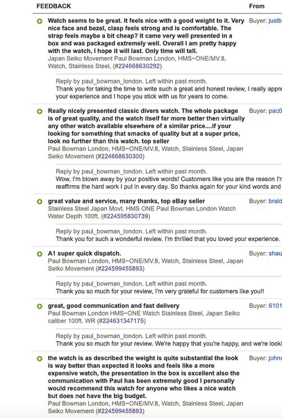The image size is (282, 418).
Task: Open buyer profile link starting 'pac0'
Action: point(275,111)
